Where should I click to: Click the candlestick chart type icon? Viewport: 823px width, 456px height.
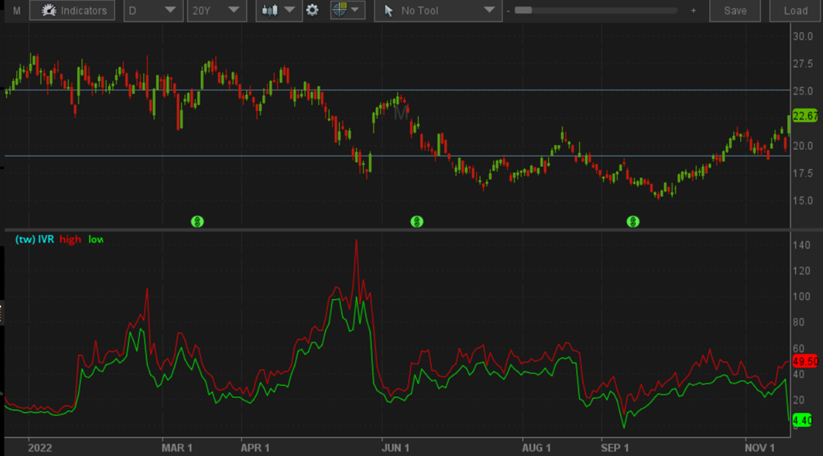[269, 11]
